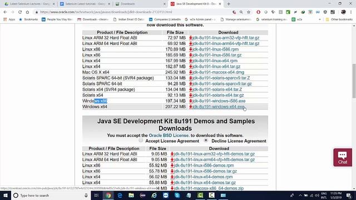Open Apps shortcut in bookmarks bar
Image resolution: width=356 pixels, height=200 pixels.
tap(9, 19)
